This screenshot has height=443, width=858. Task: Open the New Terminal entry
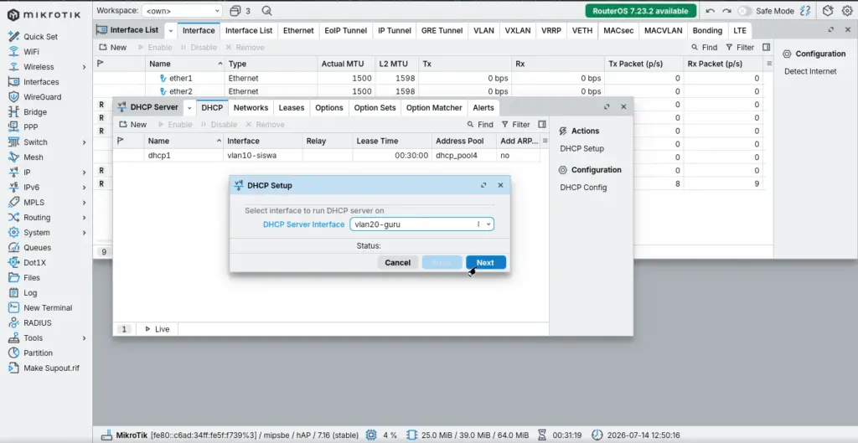48,307
